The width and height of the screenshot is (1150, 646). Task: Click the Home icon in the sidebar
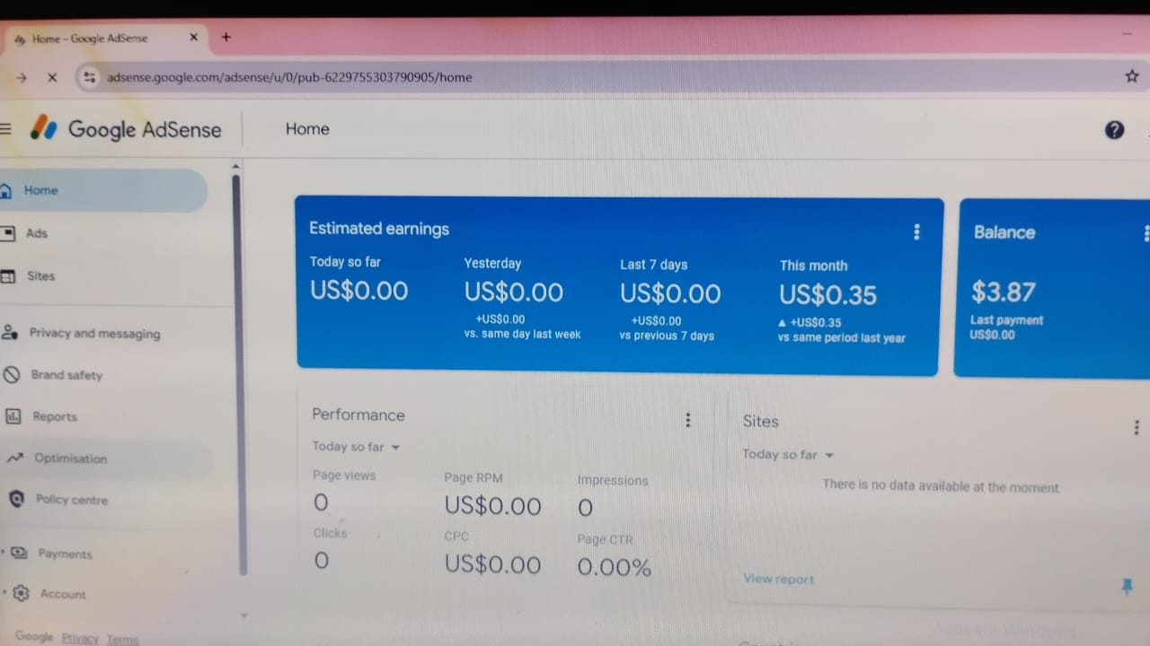5,190
